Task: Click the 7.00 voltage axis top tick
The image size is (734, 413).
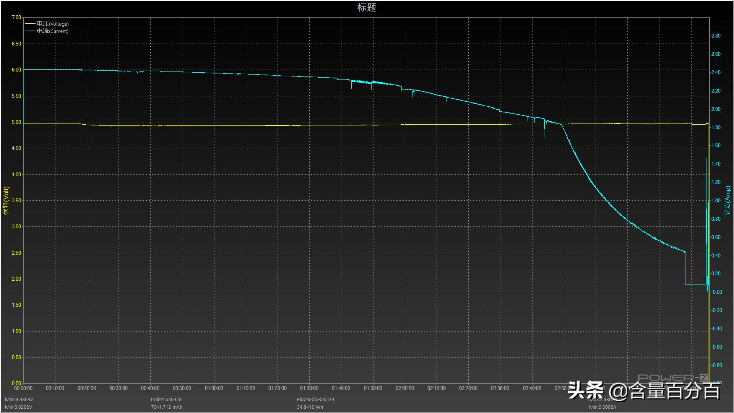Action: [16, 18]
